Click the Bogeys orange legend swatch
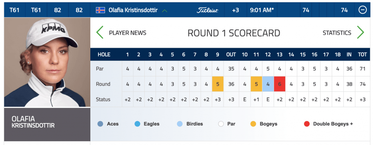 [253, 124]
